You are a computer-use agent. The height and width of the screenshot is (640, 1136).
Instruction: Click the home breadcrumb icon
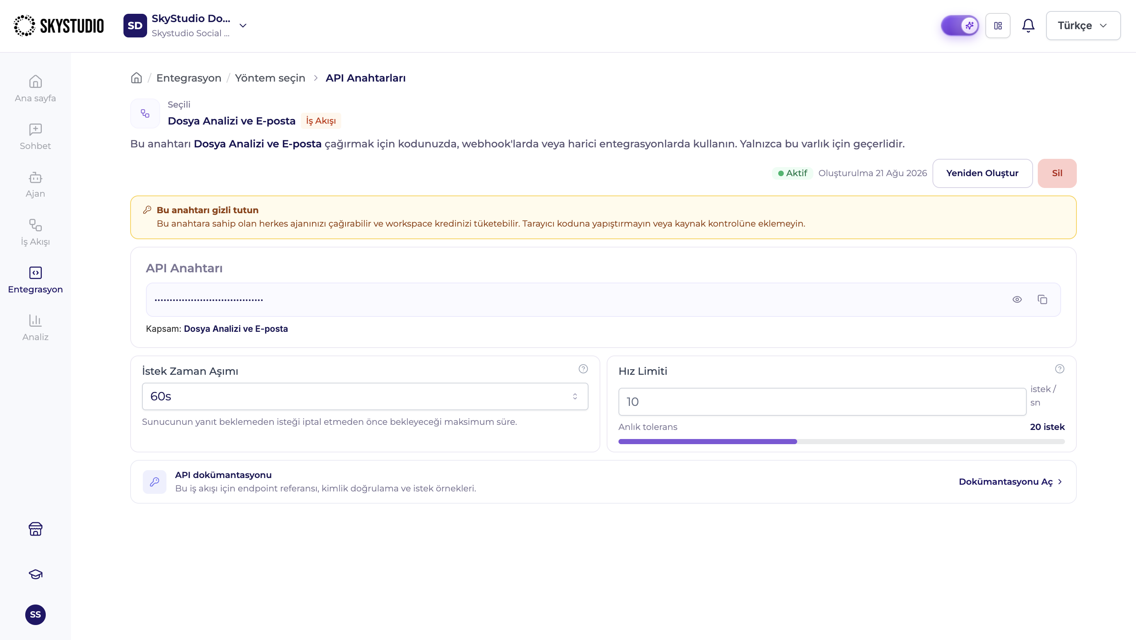coord(137,78)
